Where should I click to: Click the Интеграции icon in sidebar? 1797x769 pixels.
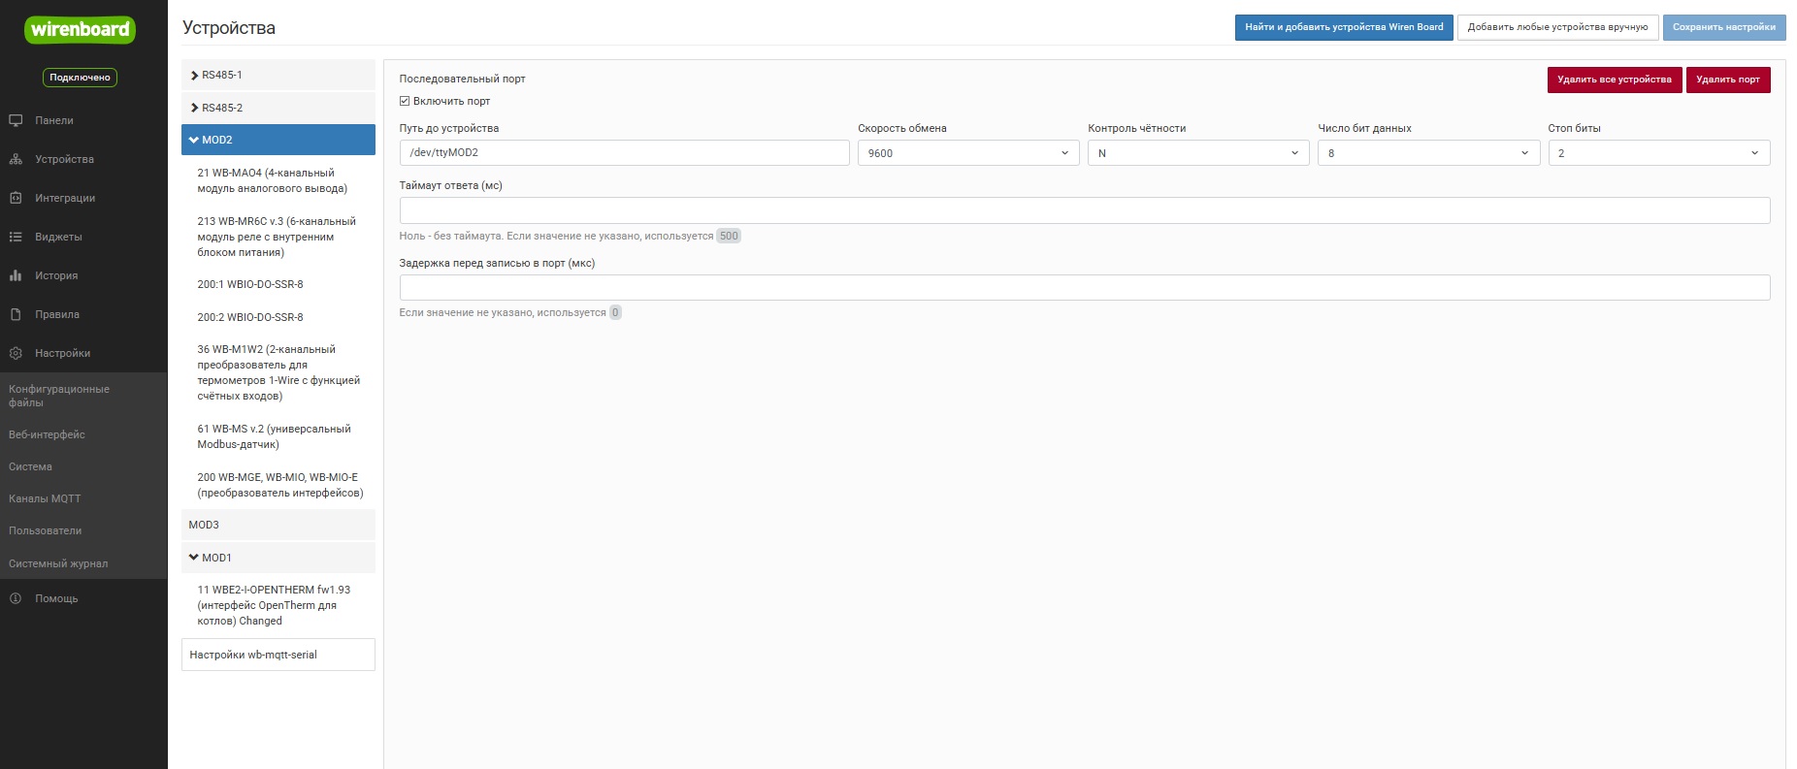click(x=16, y=198)
